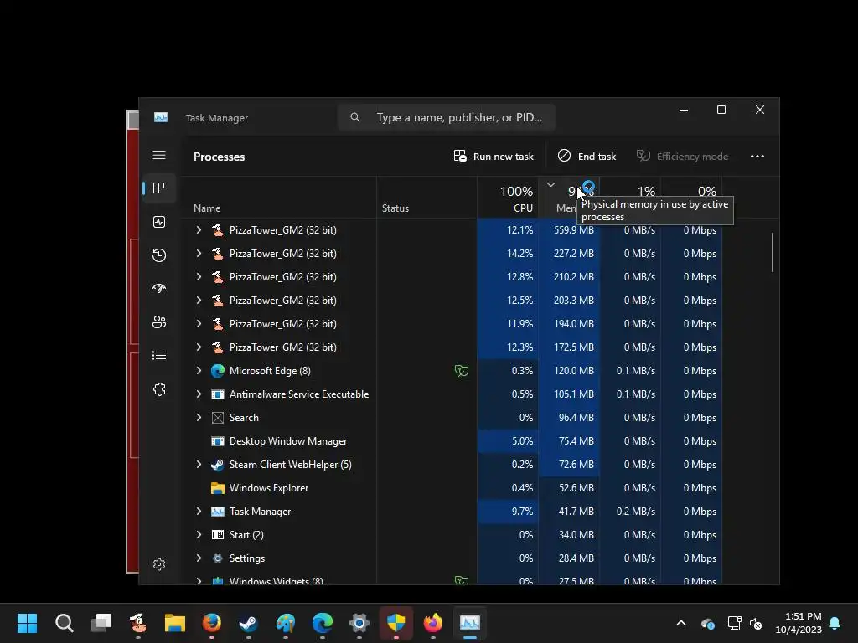The image size is (858, 643).
Task: Open the Task Manager hamburger navigation menu
Action: point(159,155)
